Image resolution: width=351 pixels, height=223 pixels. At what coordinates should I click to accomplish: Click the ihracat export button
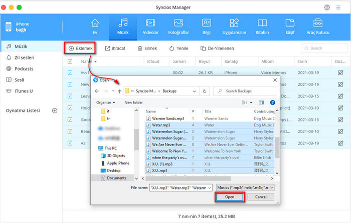coord(115,48)
